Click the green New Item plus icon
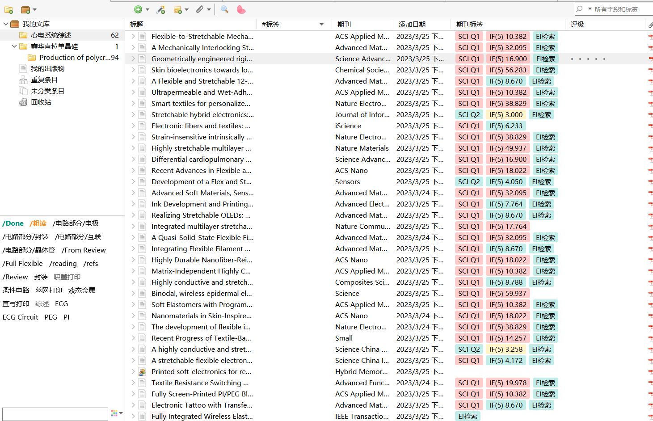653x421 pixels. (x=138, y=9)
